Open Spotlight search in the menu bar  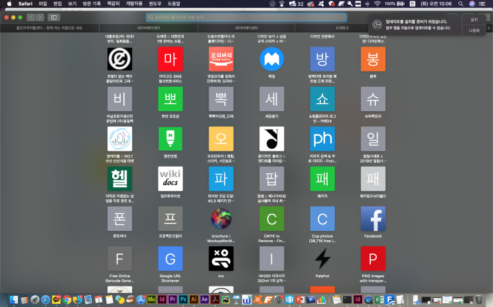pyautogui.click(x=460, y=4)
